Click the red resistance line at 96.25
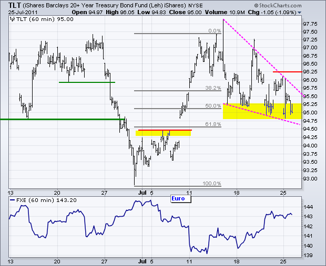 tap(287, 72)
